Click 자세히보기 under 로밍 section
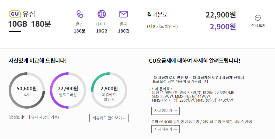This screenshot has width=275, height=139. point(165,129)
